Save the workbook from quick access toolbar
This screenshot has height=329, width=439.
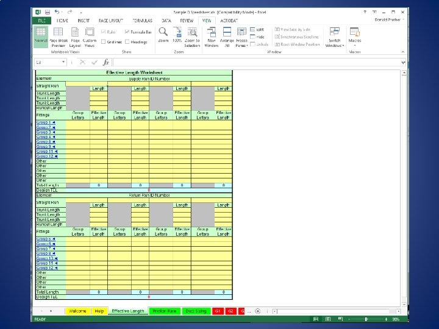tap(48, 12)
